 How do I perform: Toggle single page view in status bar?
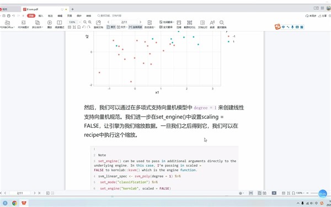point(260,193)
